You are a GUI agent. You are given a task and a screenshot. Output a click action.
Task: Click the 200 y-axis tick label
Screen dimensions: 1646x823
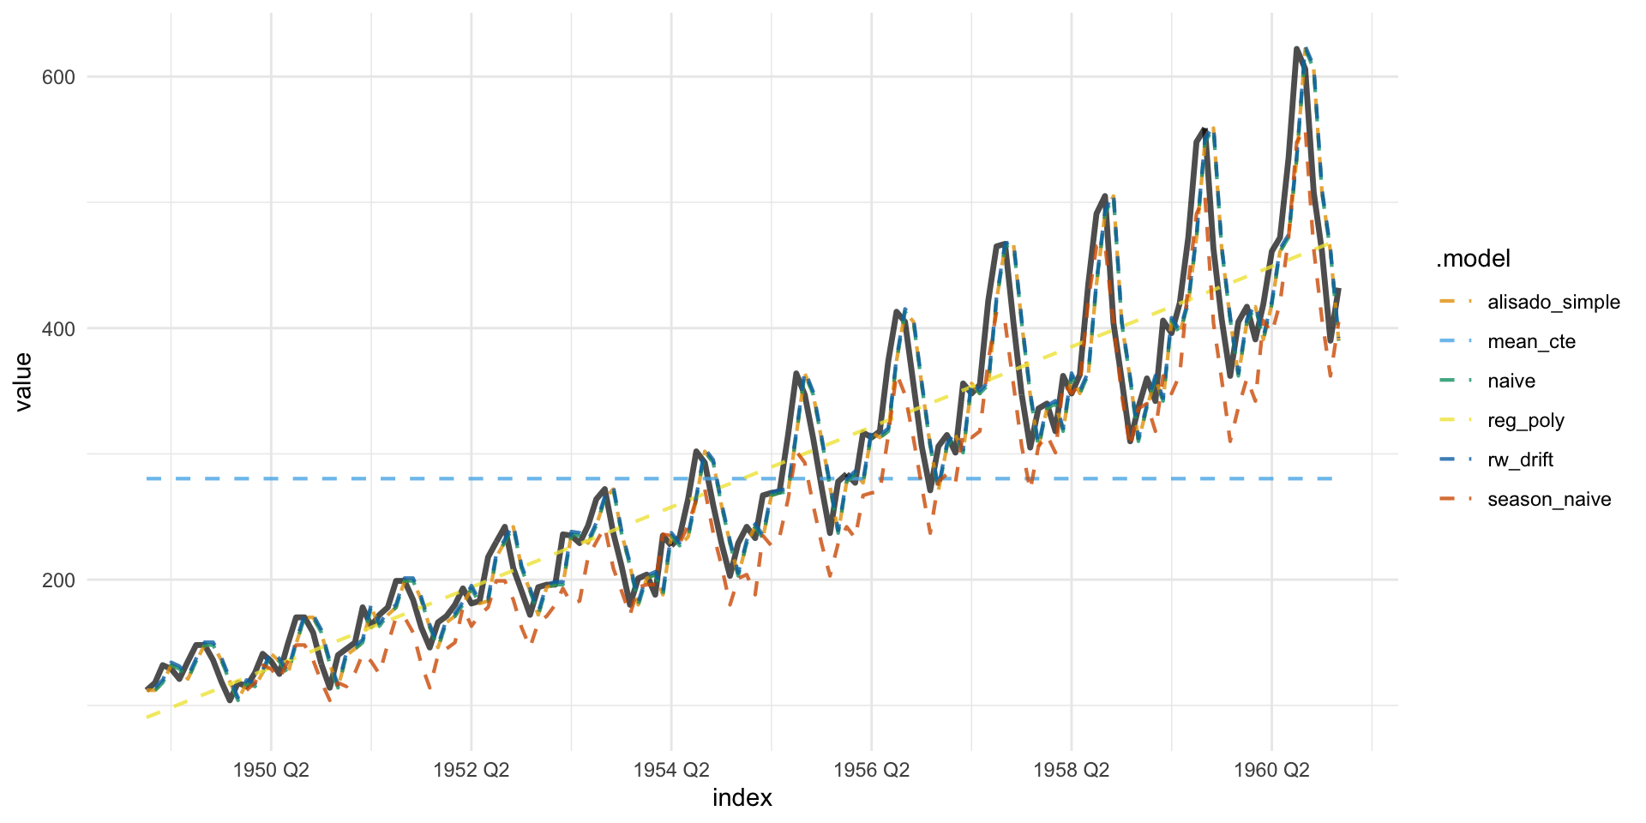58,580
